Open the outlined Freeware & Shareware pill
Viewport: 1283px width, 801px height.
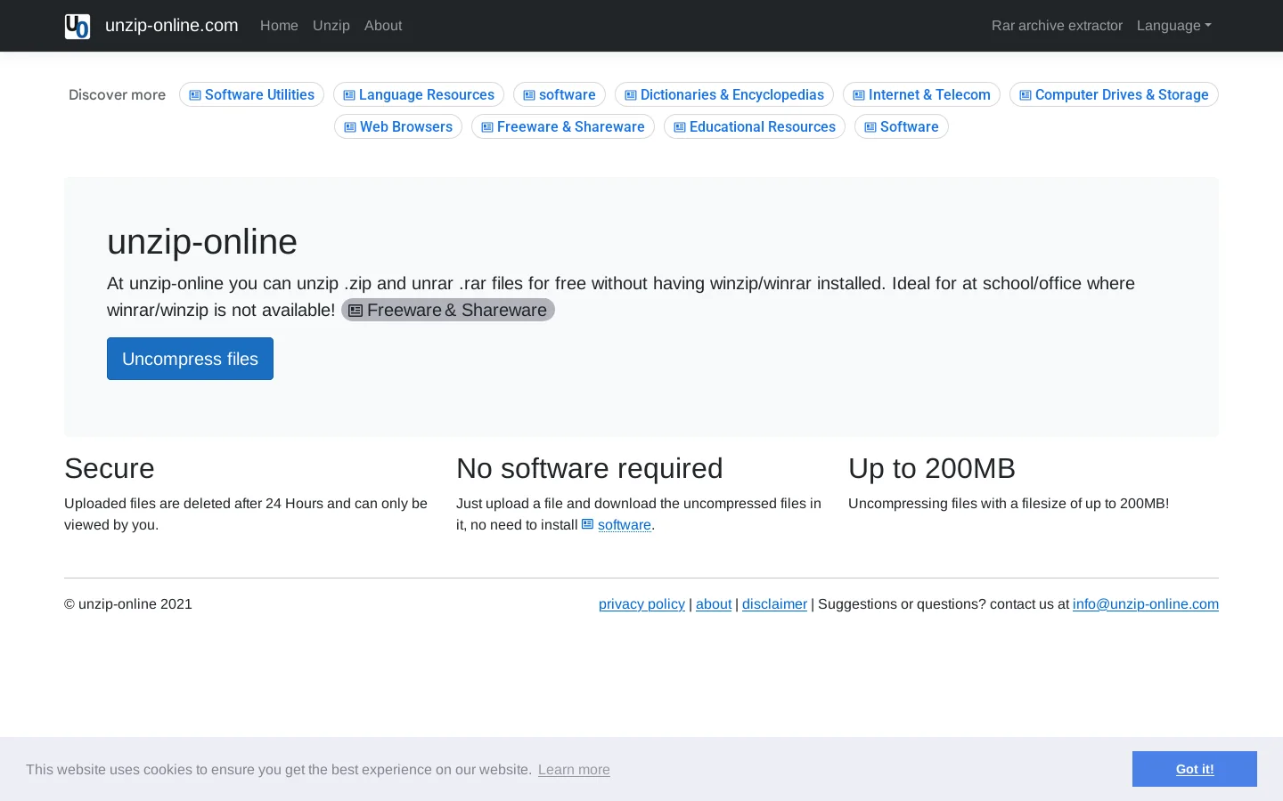563,126
